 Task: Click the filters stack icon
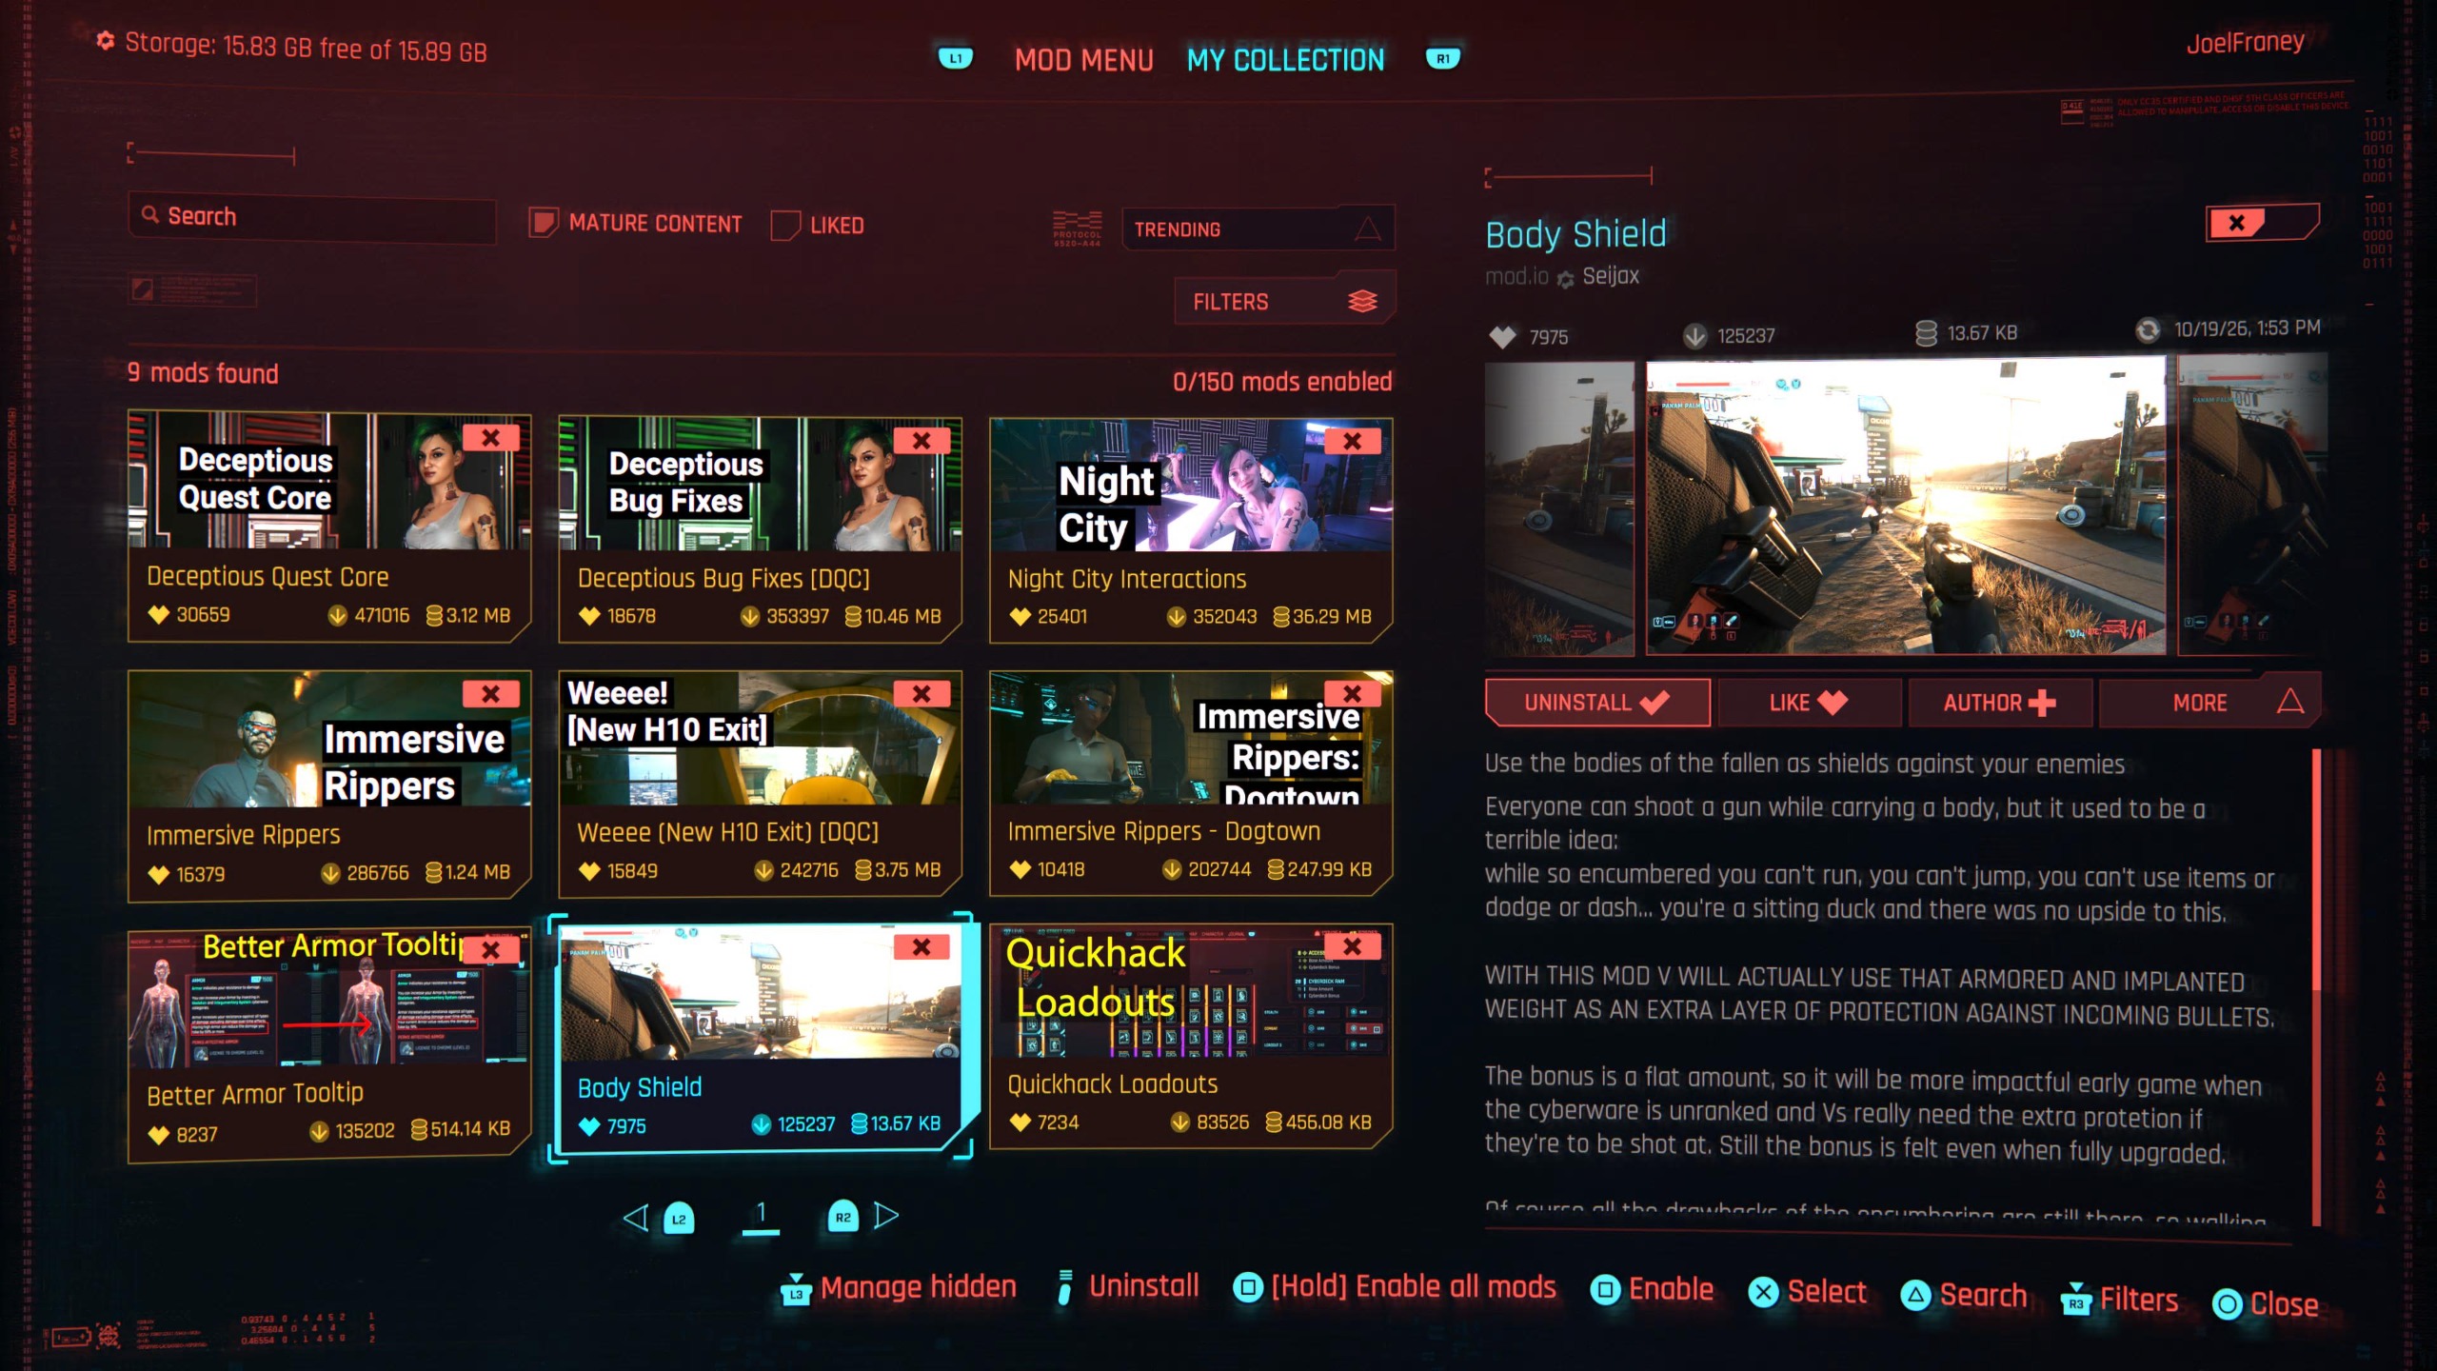(1362, 302)
